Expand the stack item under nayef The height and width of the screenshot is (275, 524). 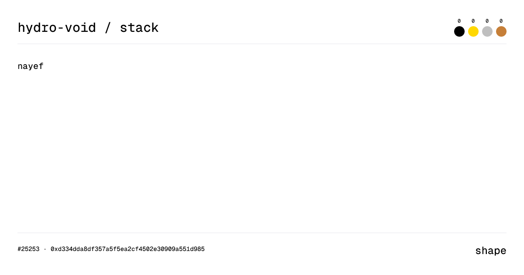[30, 66]
